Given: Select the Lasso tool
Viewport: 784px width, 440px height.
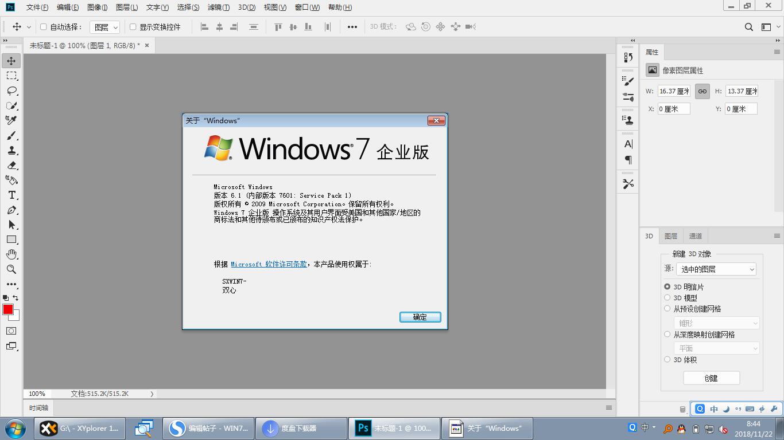Looking at the screenshot, I should click(11, 91).
